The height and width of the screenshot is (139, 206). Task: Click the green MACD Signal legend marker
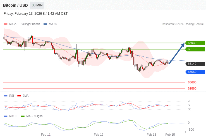(23, 116)
